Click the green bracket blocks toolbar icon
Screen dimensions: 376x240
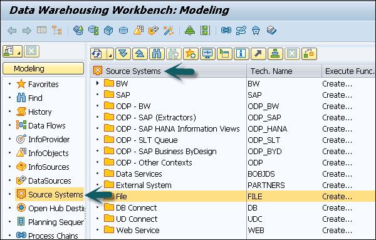pos(205,31)
